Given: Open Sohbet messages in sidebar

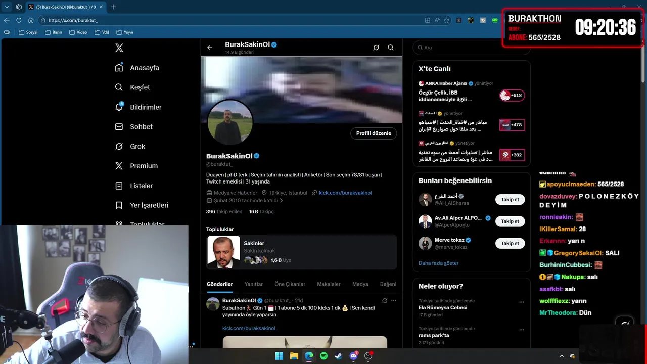Looking at the screenshot, I should tap(133, 127).
